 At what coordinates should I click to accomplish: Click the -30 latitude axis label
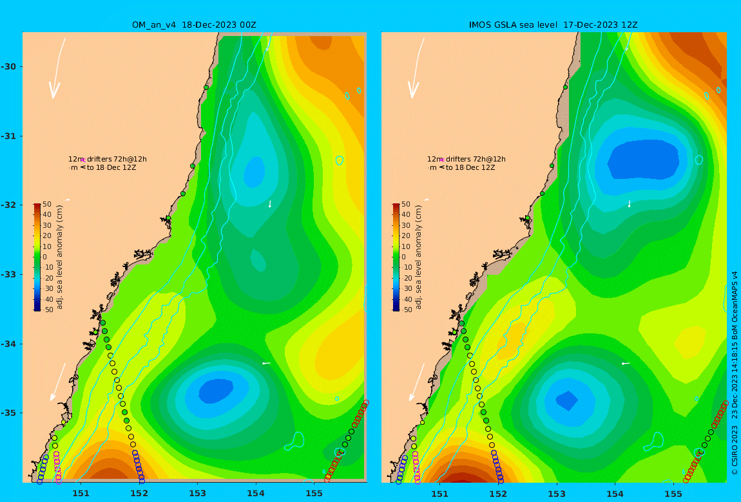coord(8,66)
